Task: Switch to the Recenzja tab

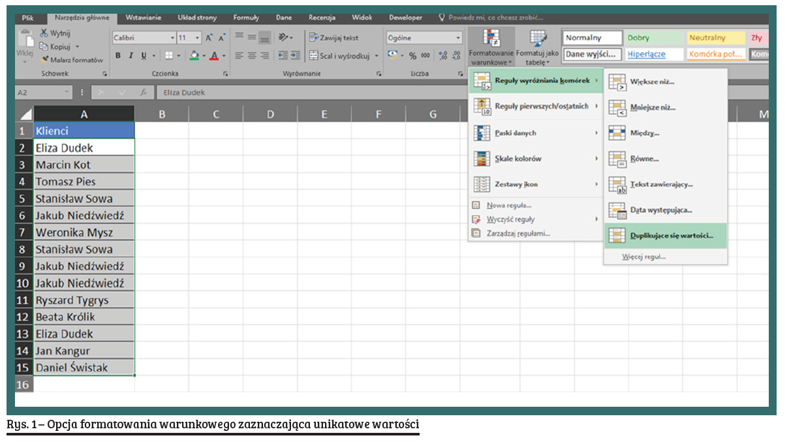Action: click(x=322, y=18)
